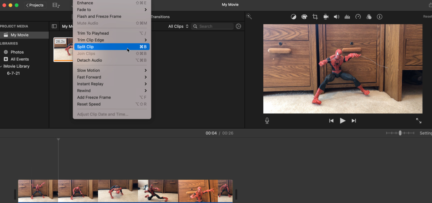This screenshot has width=432, height=203.
Task: Show clip information icon
Action: pos(380,17)
